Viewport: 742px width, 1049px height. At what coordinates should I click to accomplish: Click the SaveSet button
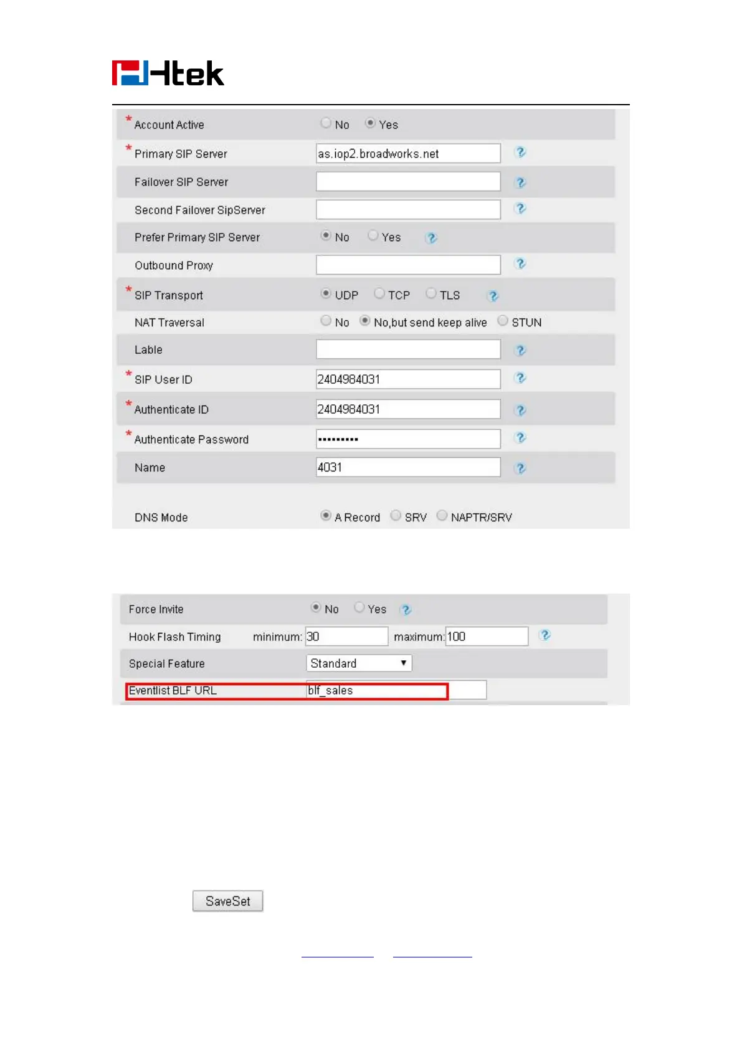[x=228, y=901]
